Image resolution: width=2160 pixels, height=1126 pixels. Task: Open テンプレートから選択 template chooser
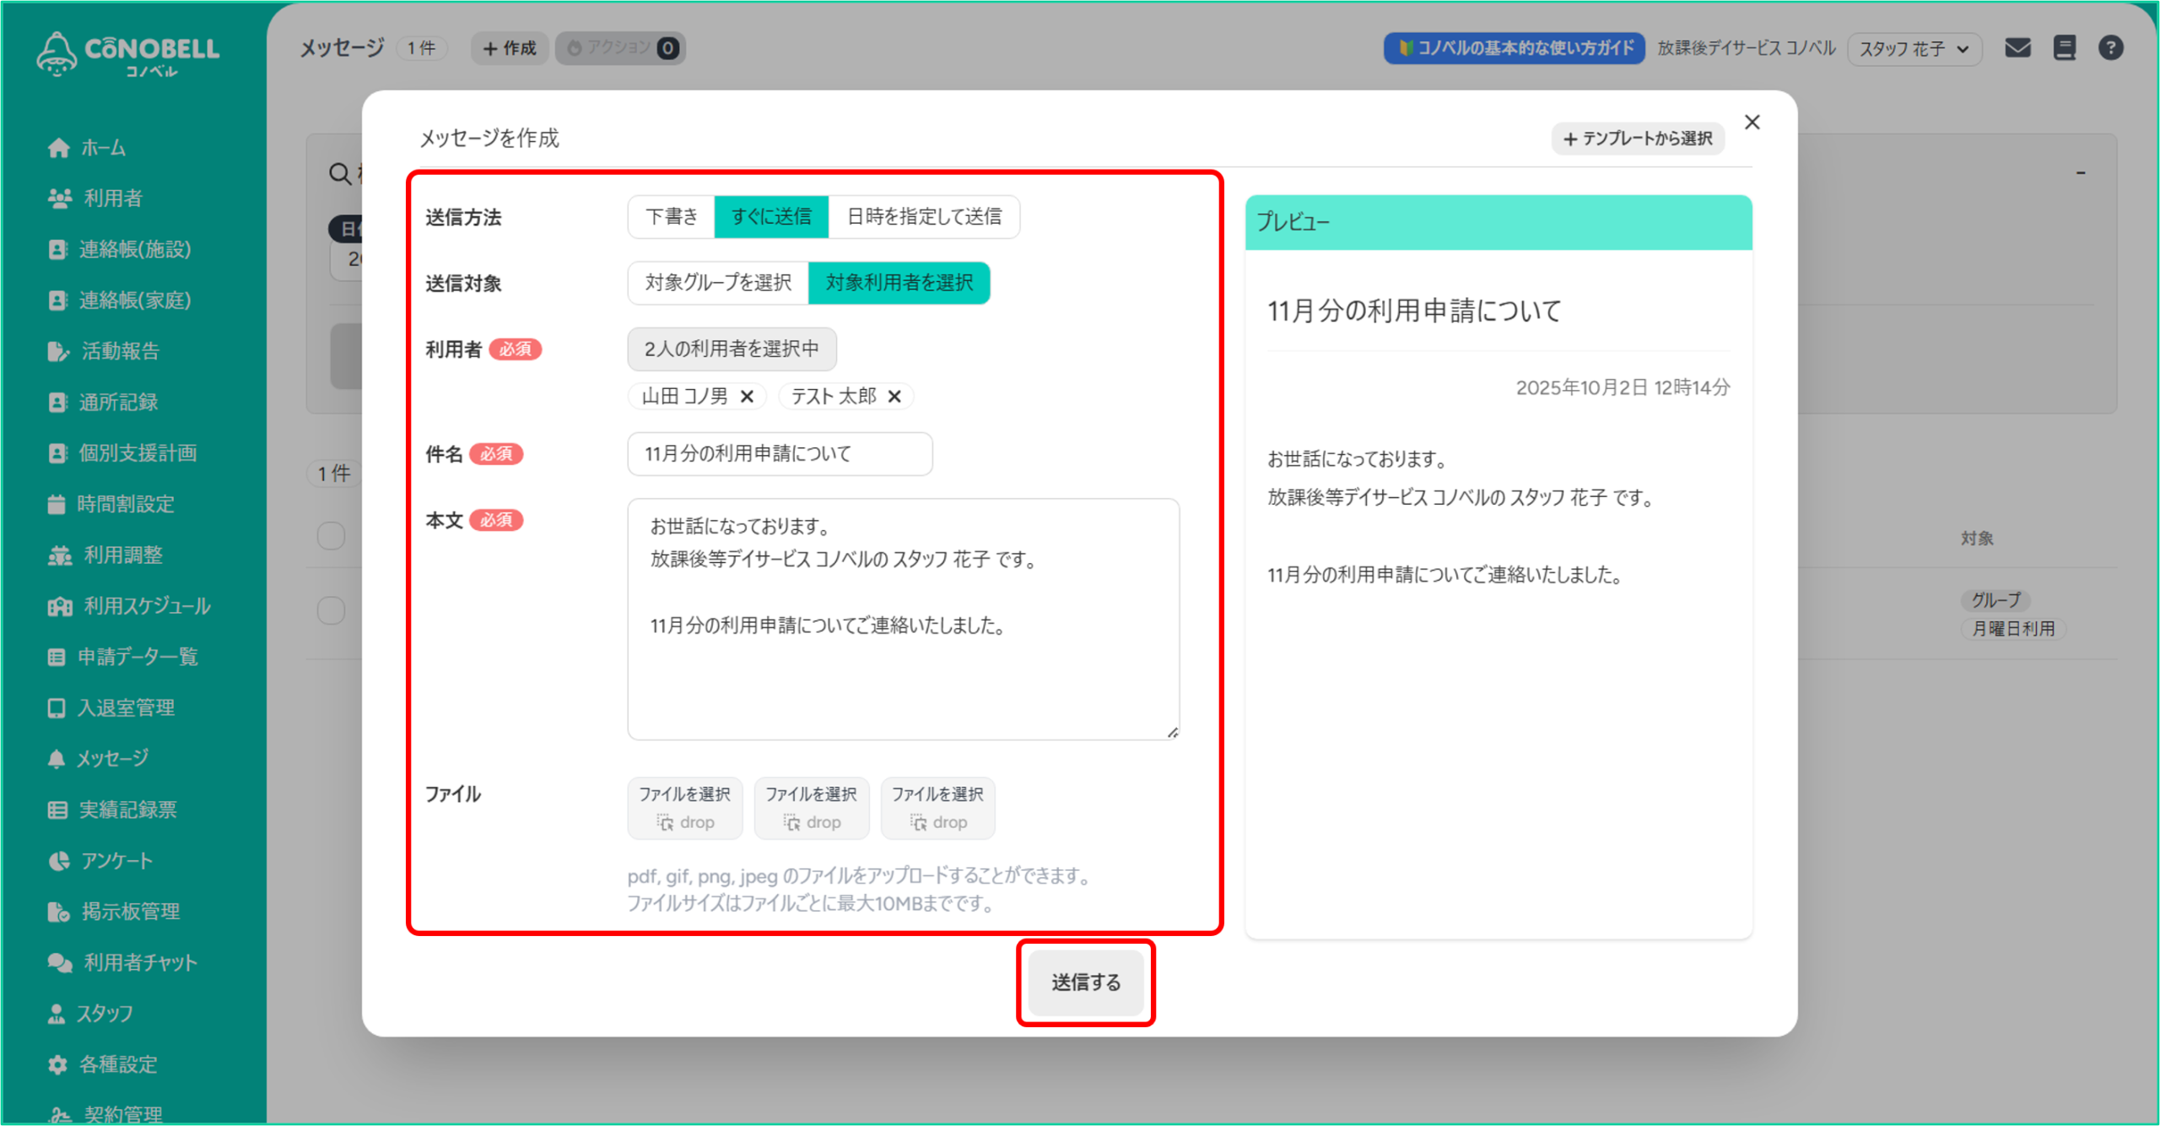click(x=1637, y=138)
